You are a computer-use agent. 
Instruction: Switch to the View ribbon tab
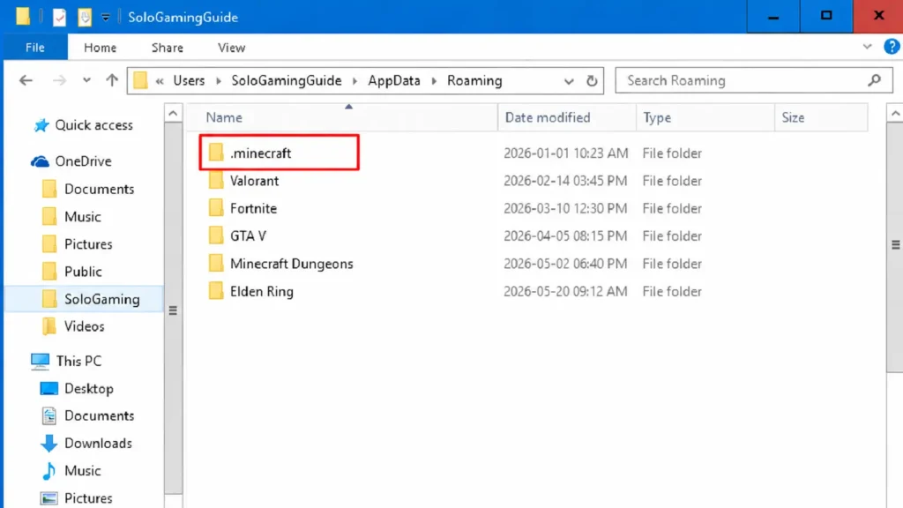232,48
